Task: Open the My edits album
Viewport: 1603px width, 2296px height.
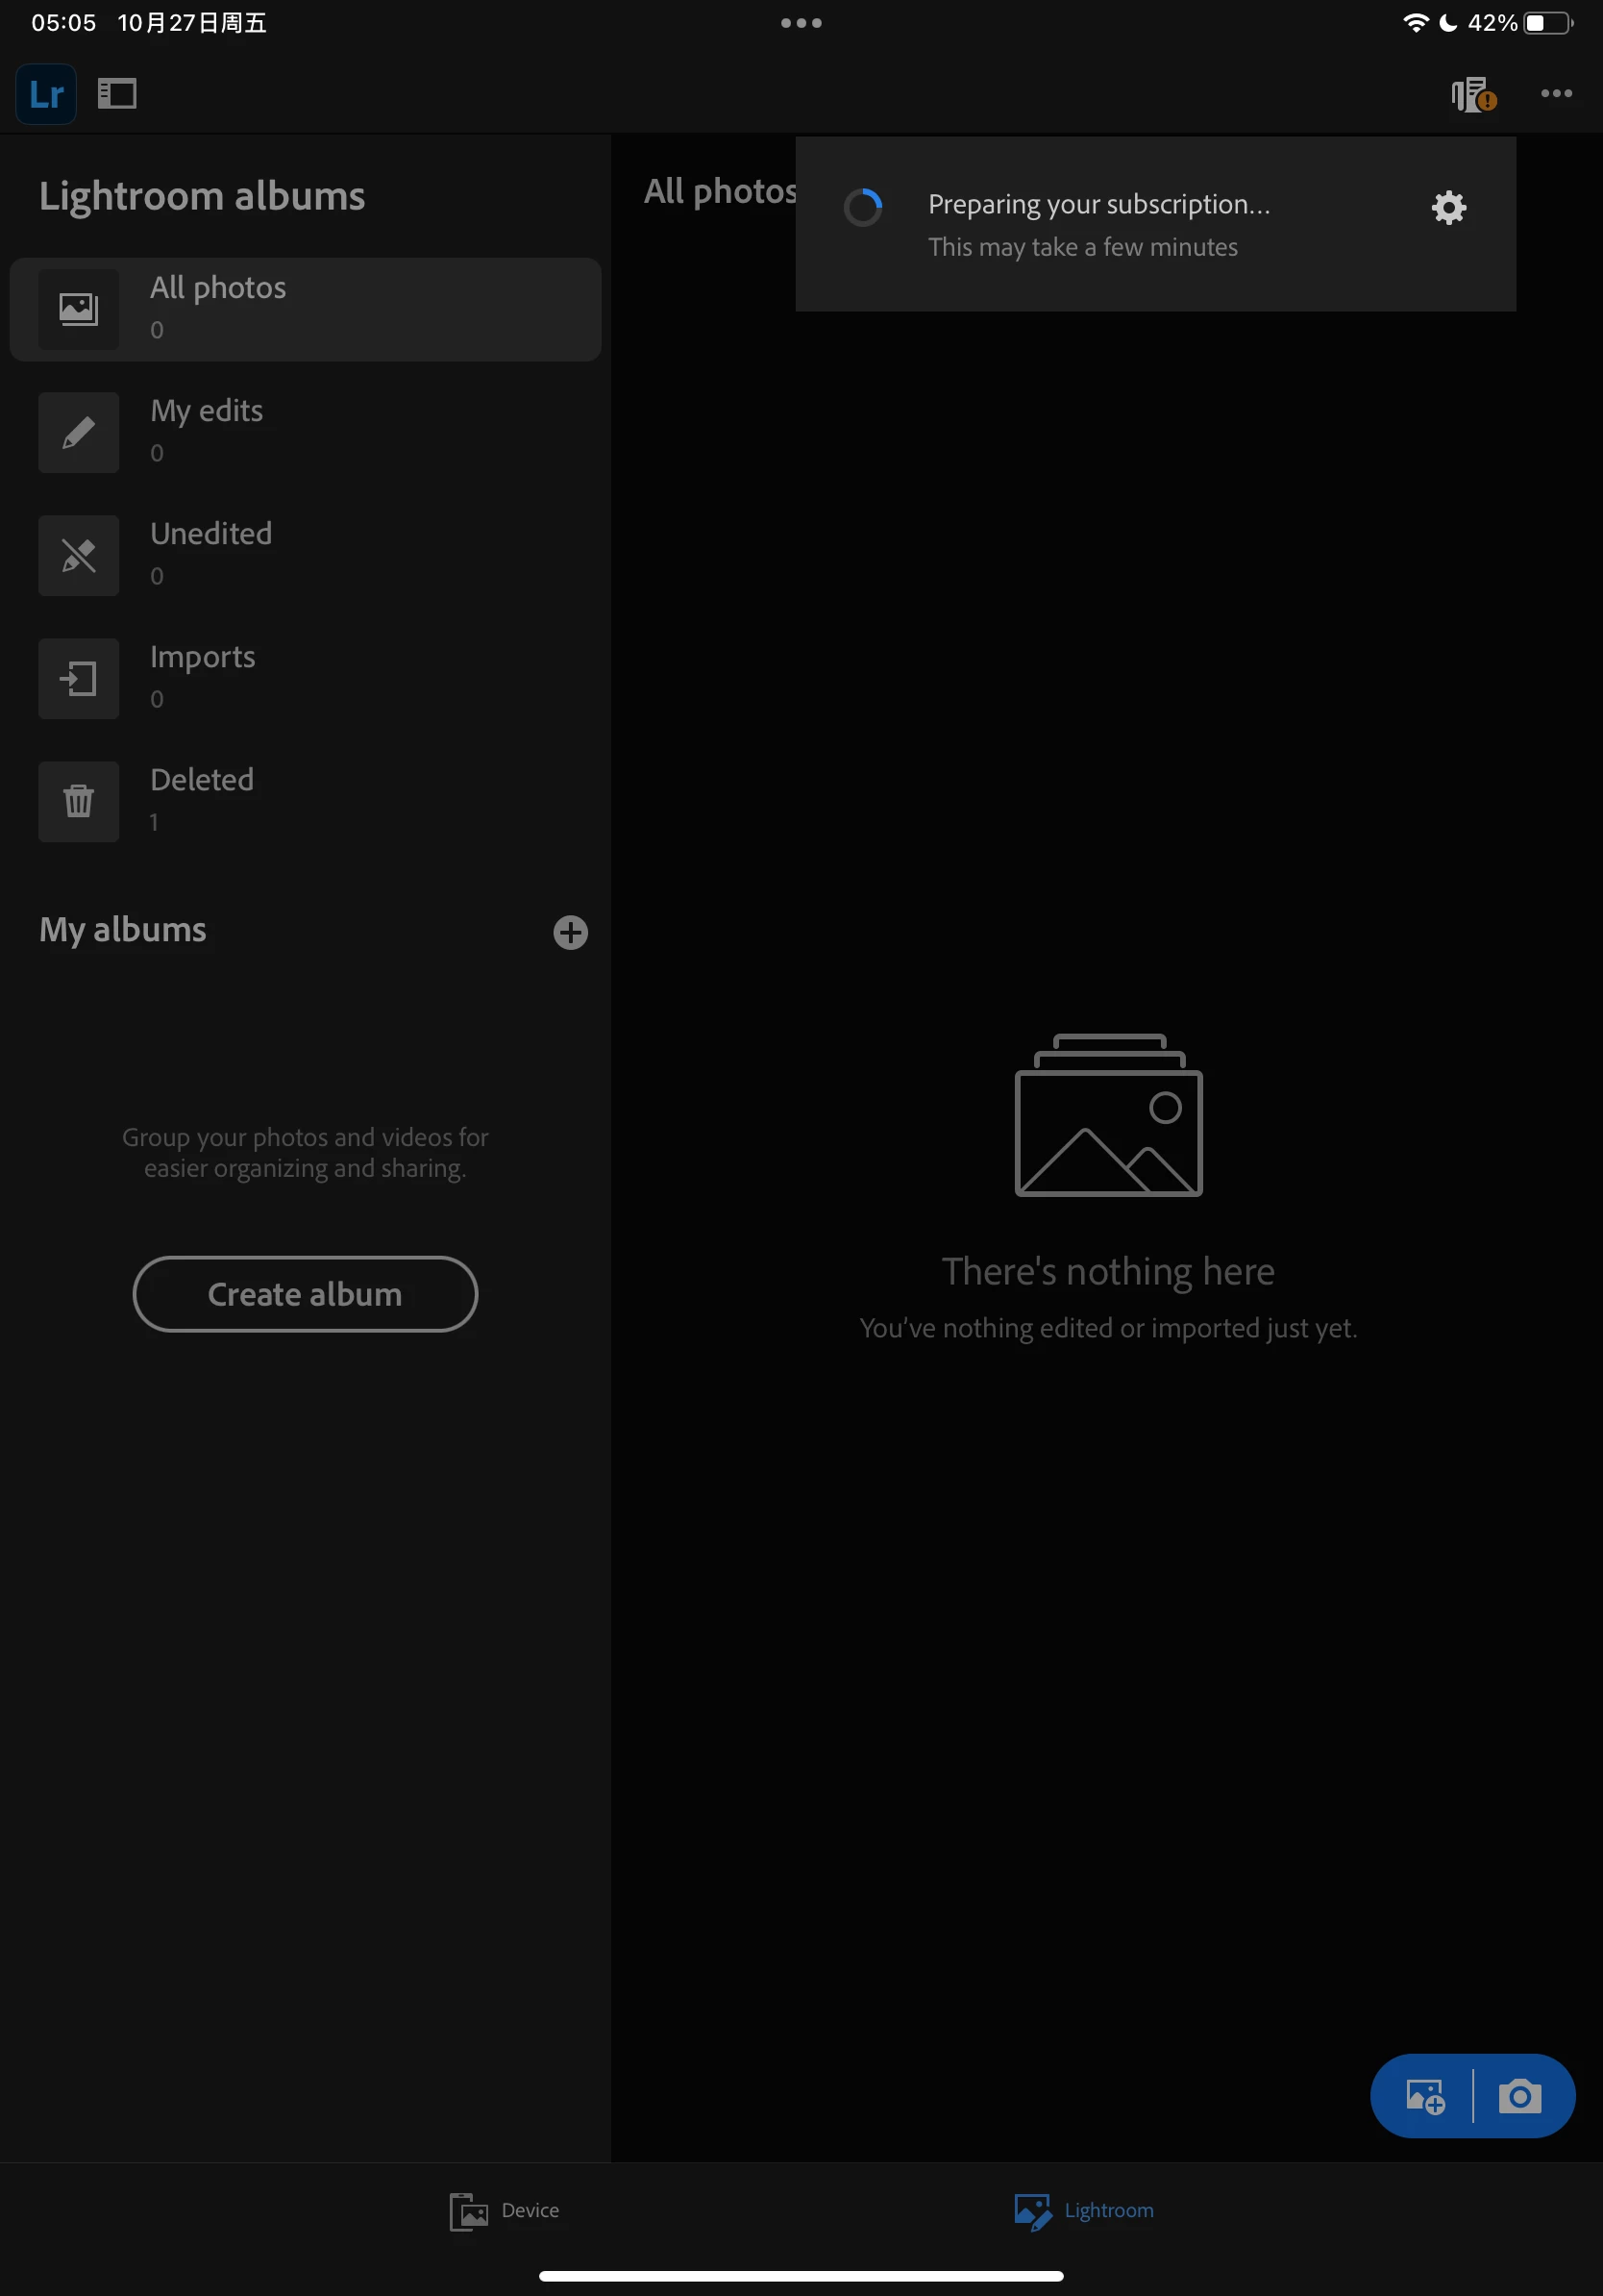Action: 305,432
